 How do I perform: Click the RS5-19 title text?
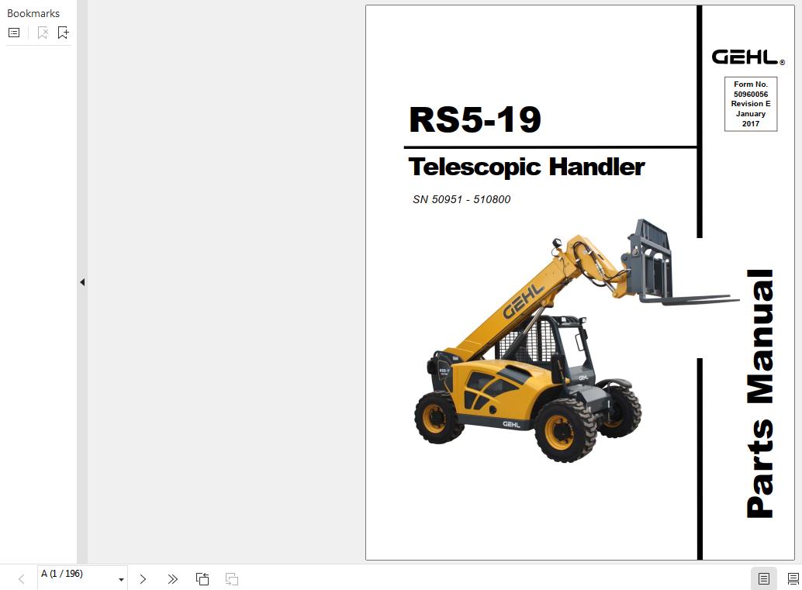(x=475, y=119)
